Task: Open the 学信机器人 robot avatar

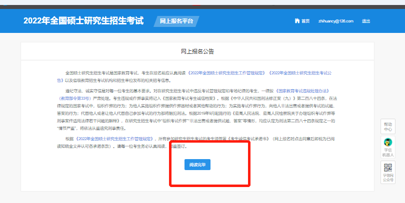Action: click(x=387, y=142)
